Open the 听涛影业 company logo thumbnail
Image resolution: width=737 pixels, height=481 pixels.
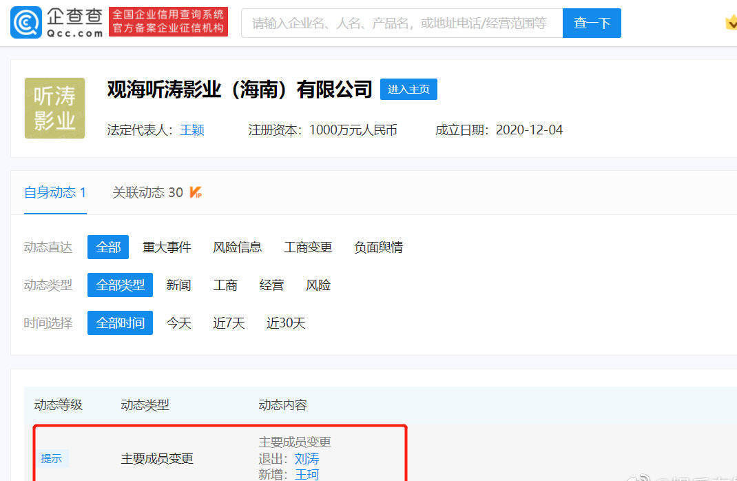coord(54,108)
